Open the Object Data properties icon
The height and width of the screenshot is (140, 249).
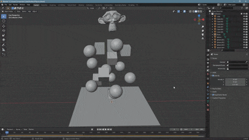pos(208,101)
